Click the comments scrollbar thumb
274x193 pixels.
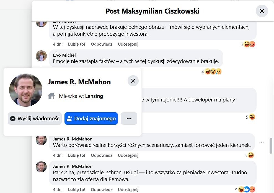coord(271,146)
